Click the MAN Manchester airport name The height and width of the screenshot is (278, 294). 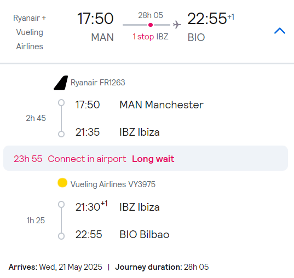(162, 105)
